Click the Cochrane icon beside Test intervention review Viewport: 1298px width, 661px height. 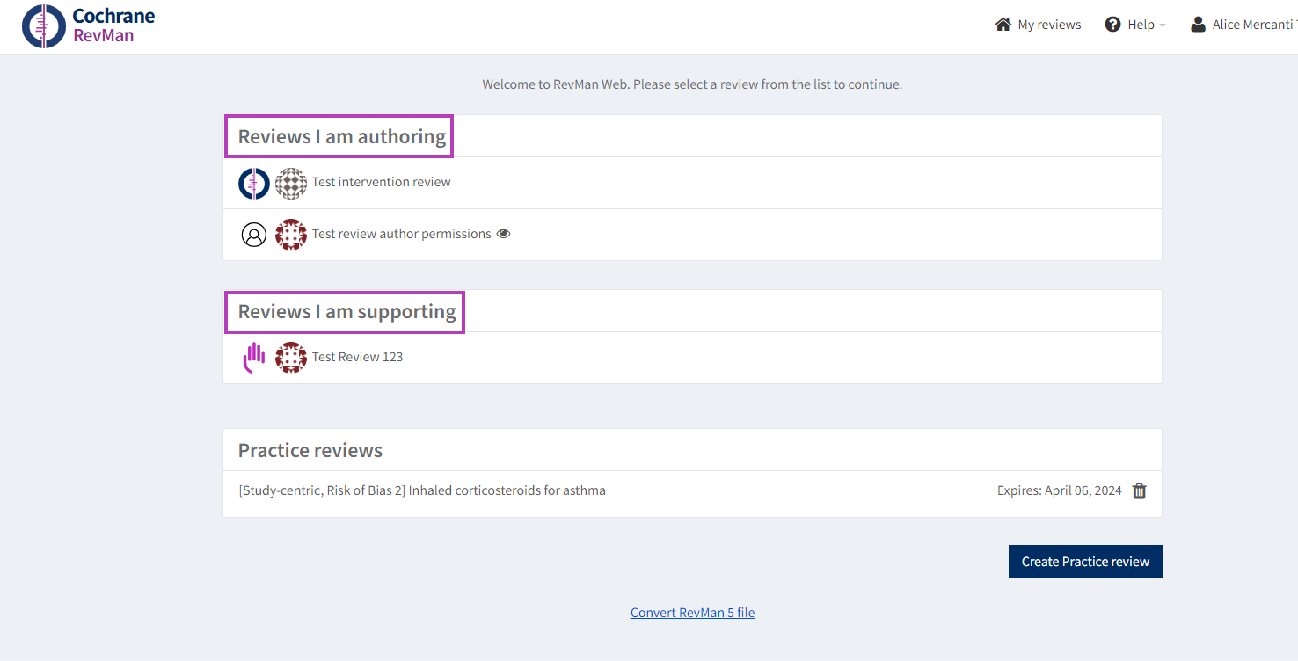tap(254, 183)
